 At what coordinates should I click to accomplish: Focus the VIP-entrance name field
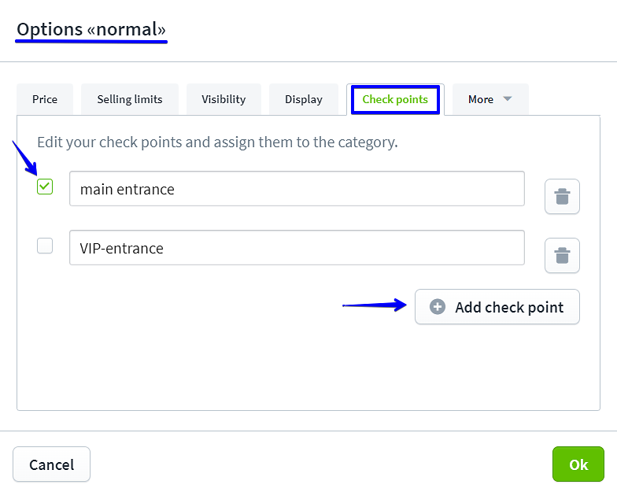pos(297,248)
